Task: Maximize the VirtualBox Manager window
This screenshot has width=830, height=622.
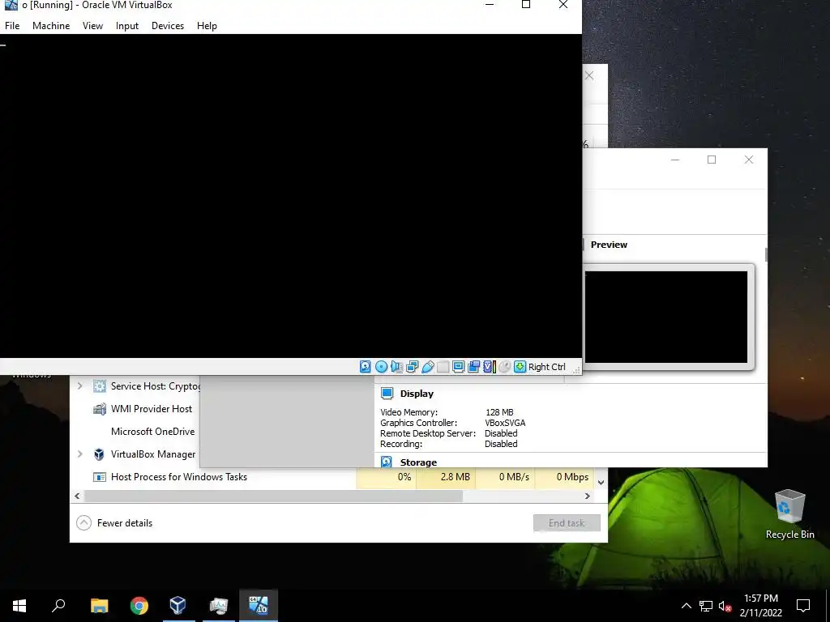Action: (712, 160)
